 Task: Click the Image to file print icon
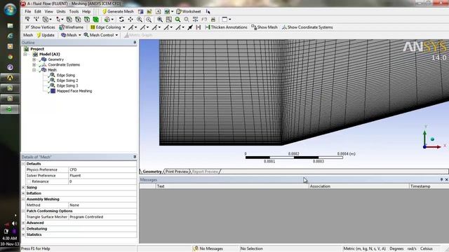tap(213, 20)
